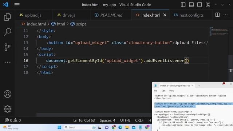Open Edit menu in Notepad window
Viewport: 233px width, 131px height.
[163, 91]
